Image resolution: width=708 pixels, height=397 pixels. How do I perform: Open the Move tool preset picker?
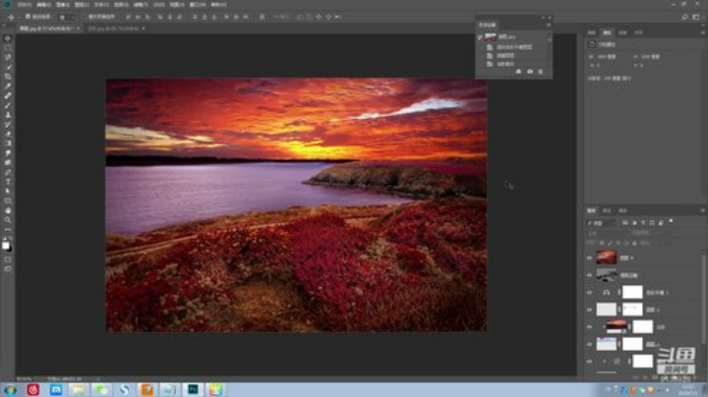tap(13, 17)
